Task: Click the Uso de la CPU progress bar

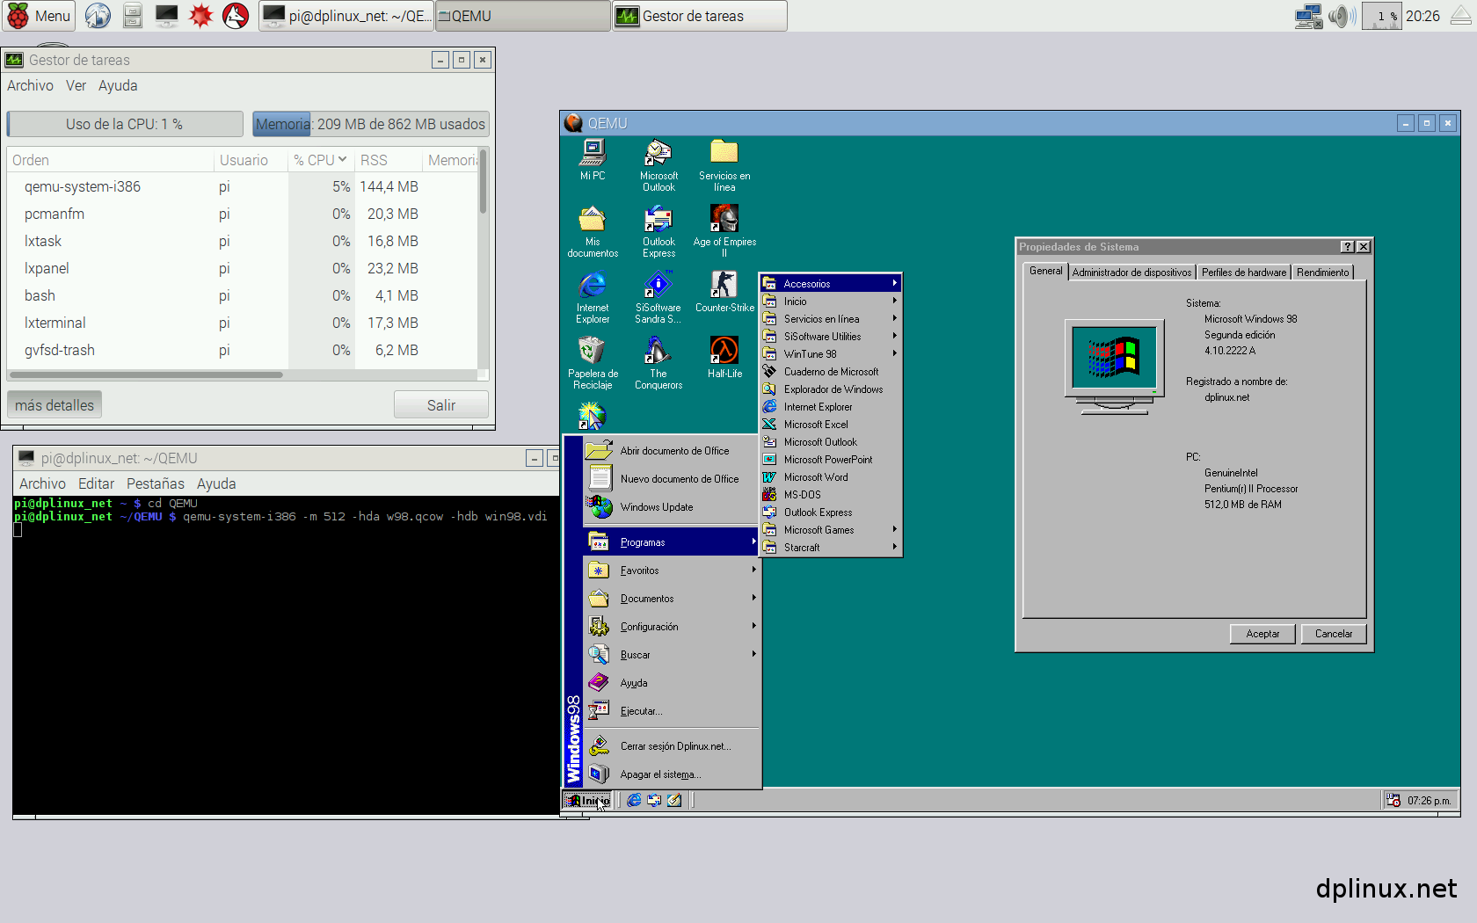Action: coord(124,124)
